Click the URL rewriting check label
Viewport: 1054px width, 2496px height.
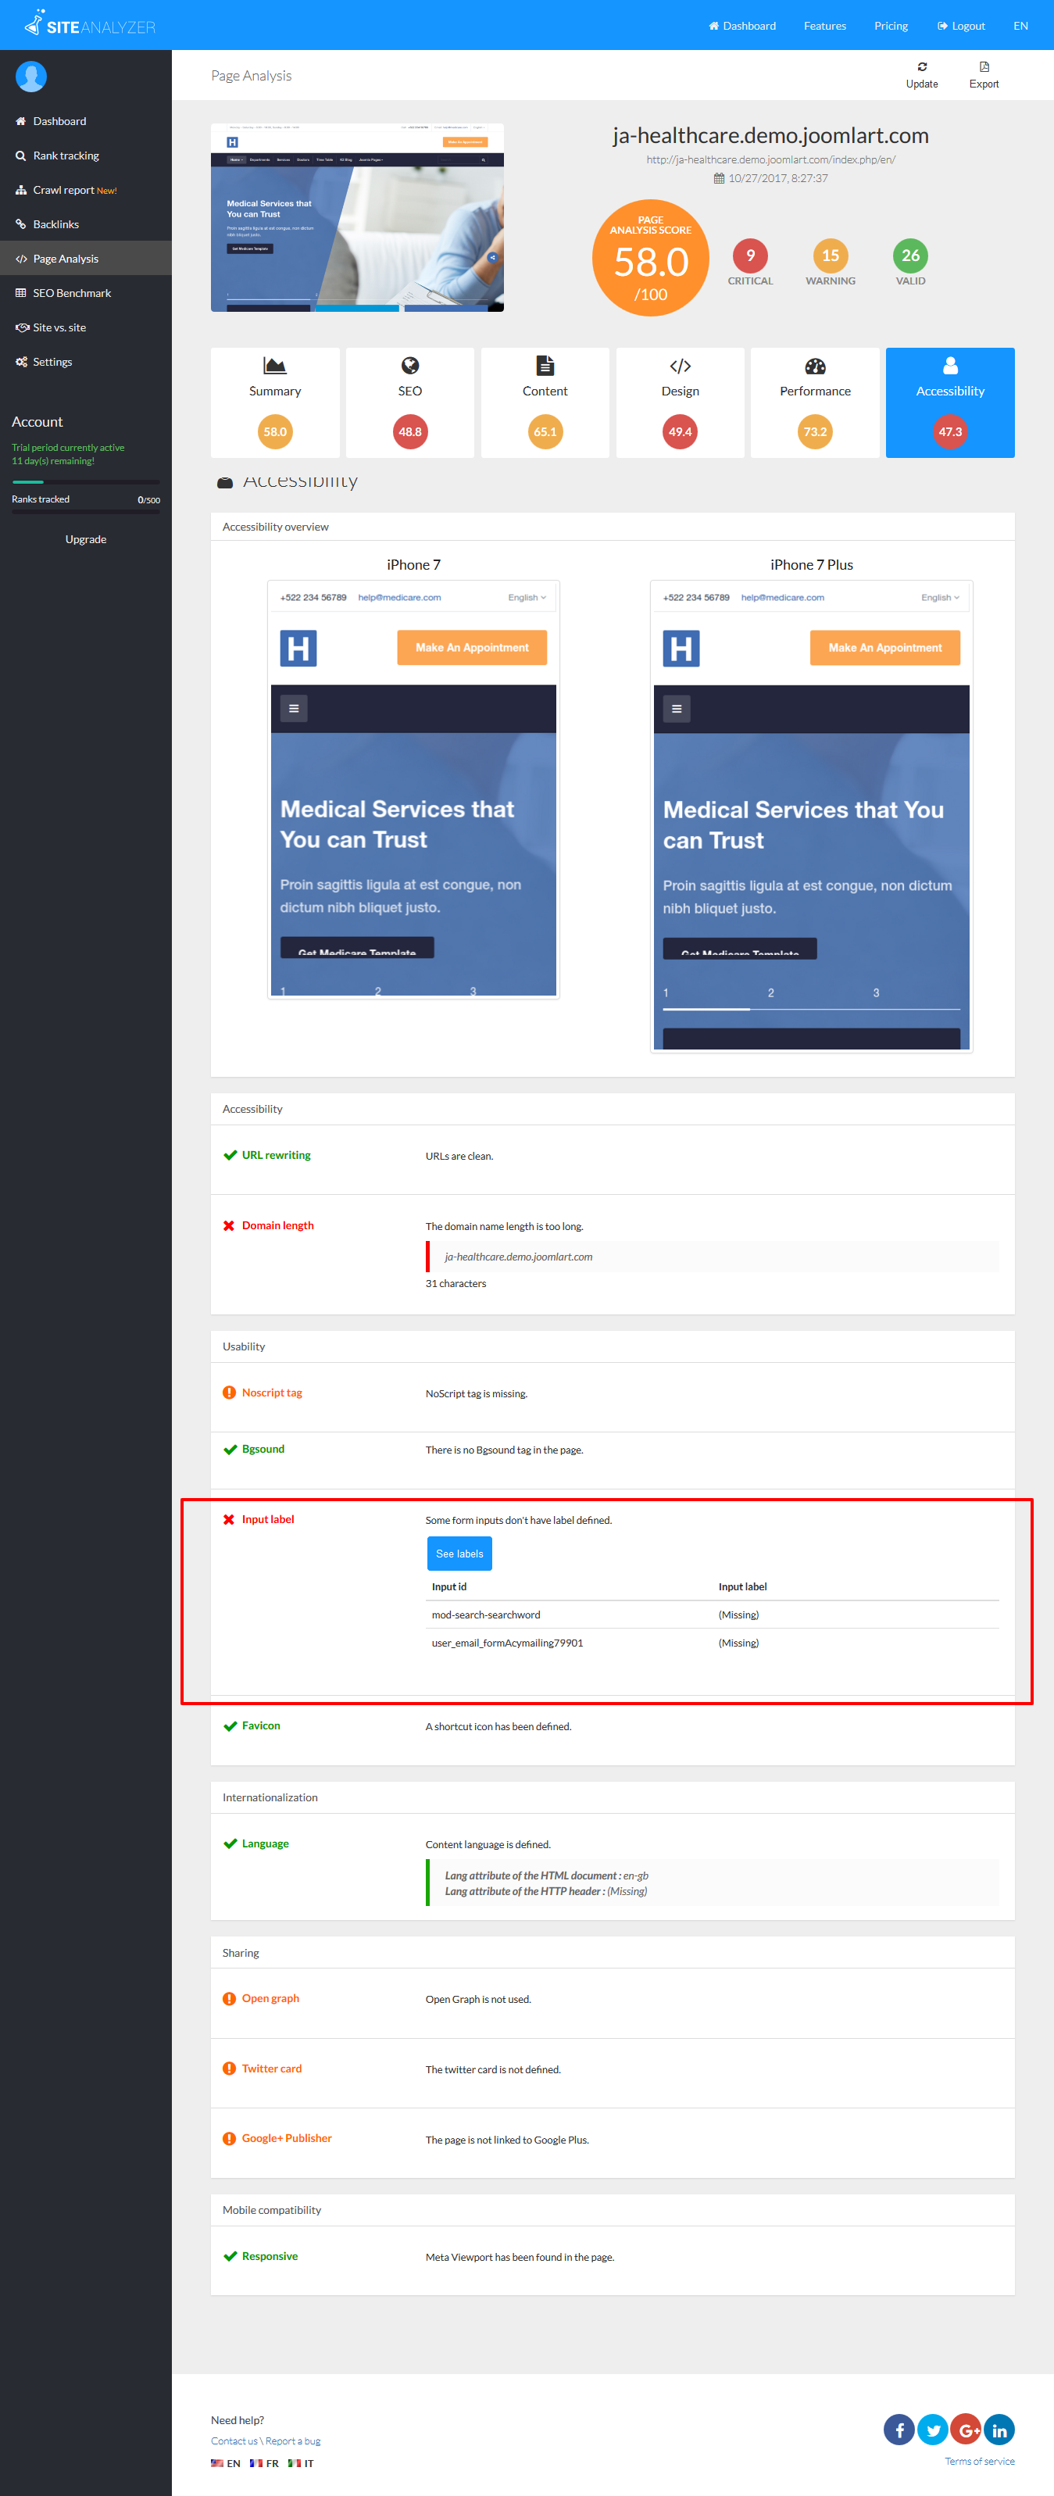[x=276, y=1155]
